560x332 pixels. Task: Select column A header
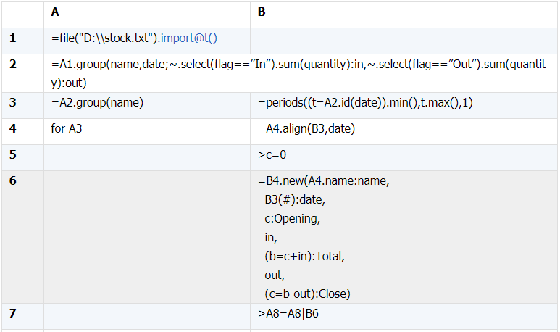[147, 14]
